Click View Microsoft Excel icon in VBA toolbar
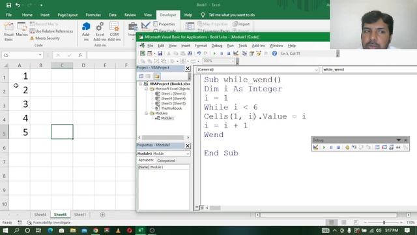417x235 pixels. pyautogui.click(x=143, y=54)
